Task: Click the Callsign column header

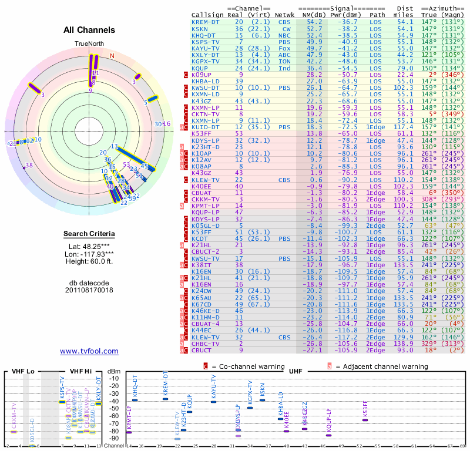Action: click(207, 15)
